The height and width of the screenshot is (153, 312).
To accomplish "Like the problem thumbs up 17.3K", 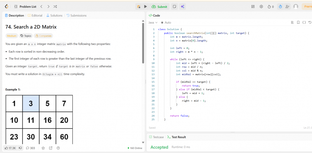I will point(10,148).
